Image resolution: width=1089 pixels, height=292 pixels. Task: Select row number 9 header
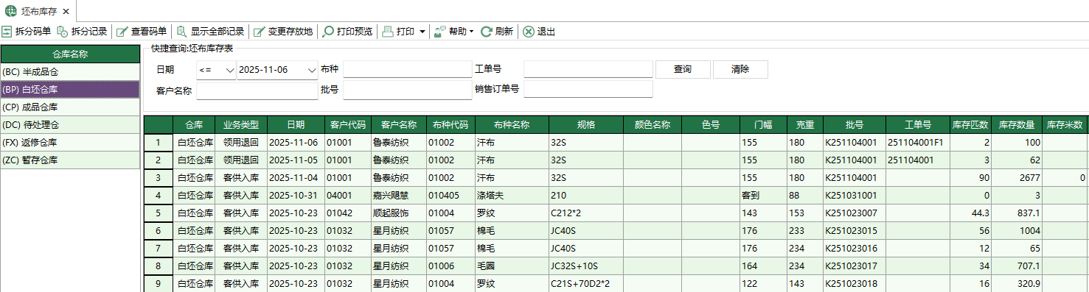tap(158, 284)
